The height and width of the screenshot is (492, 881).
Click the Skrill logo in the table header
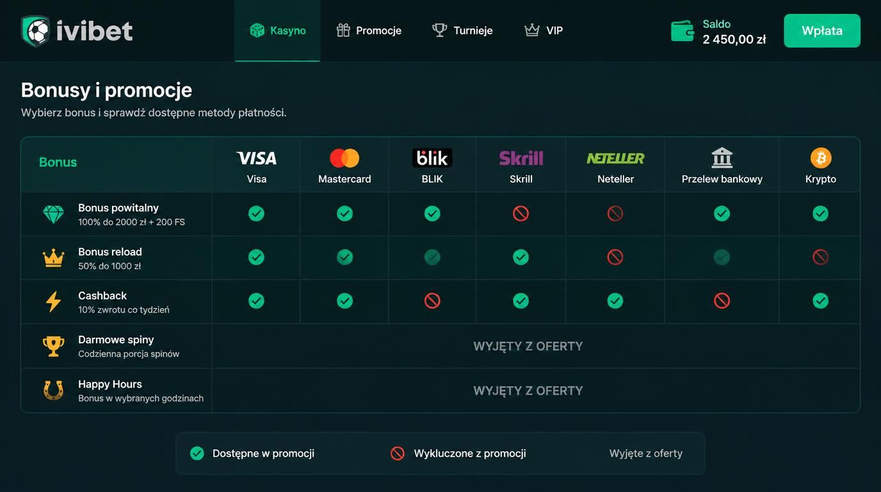521,158
